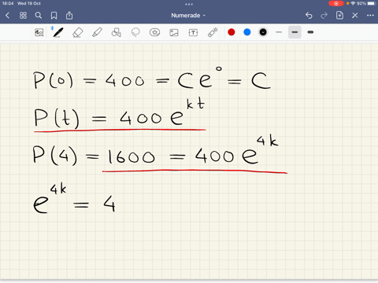Screen dimensions: 378x283
Task: Go back using the back chevron
Action: pos(7,16)
